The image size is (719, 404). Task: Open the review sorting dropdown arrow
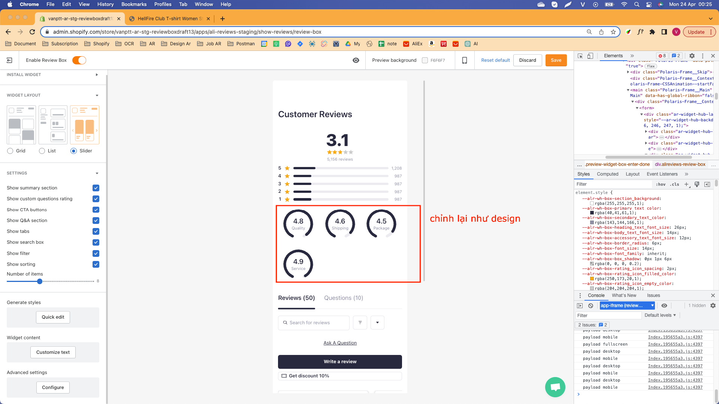click(x=377, y=322)
